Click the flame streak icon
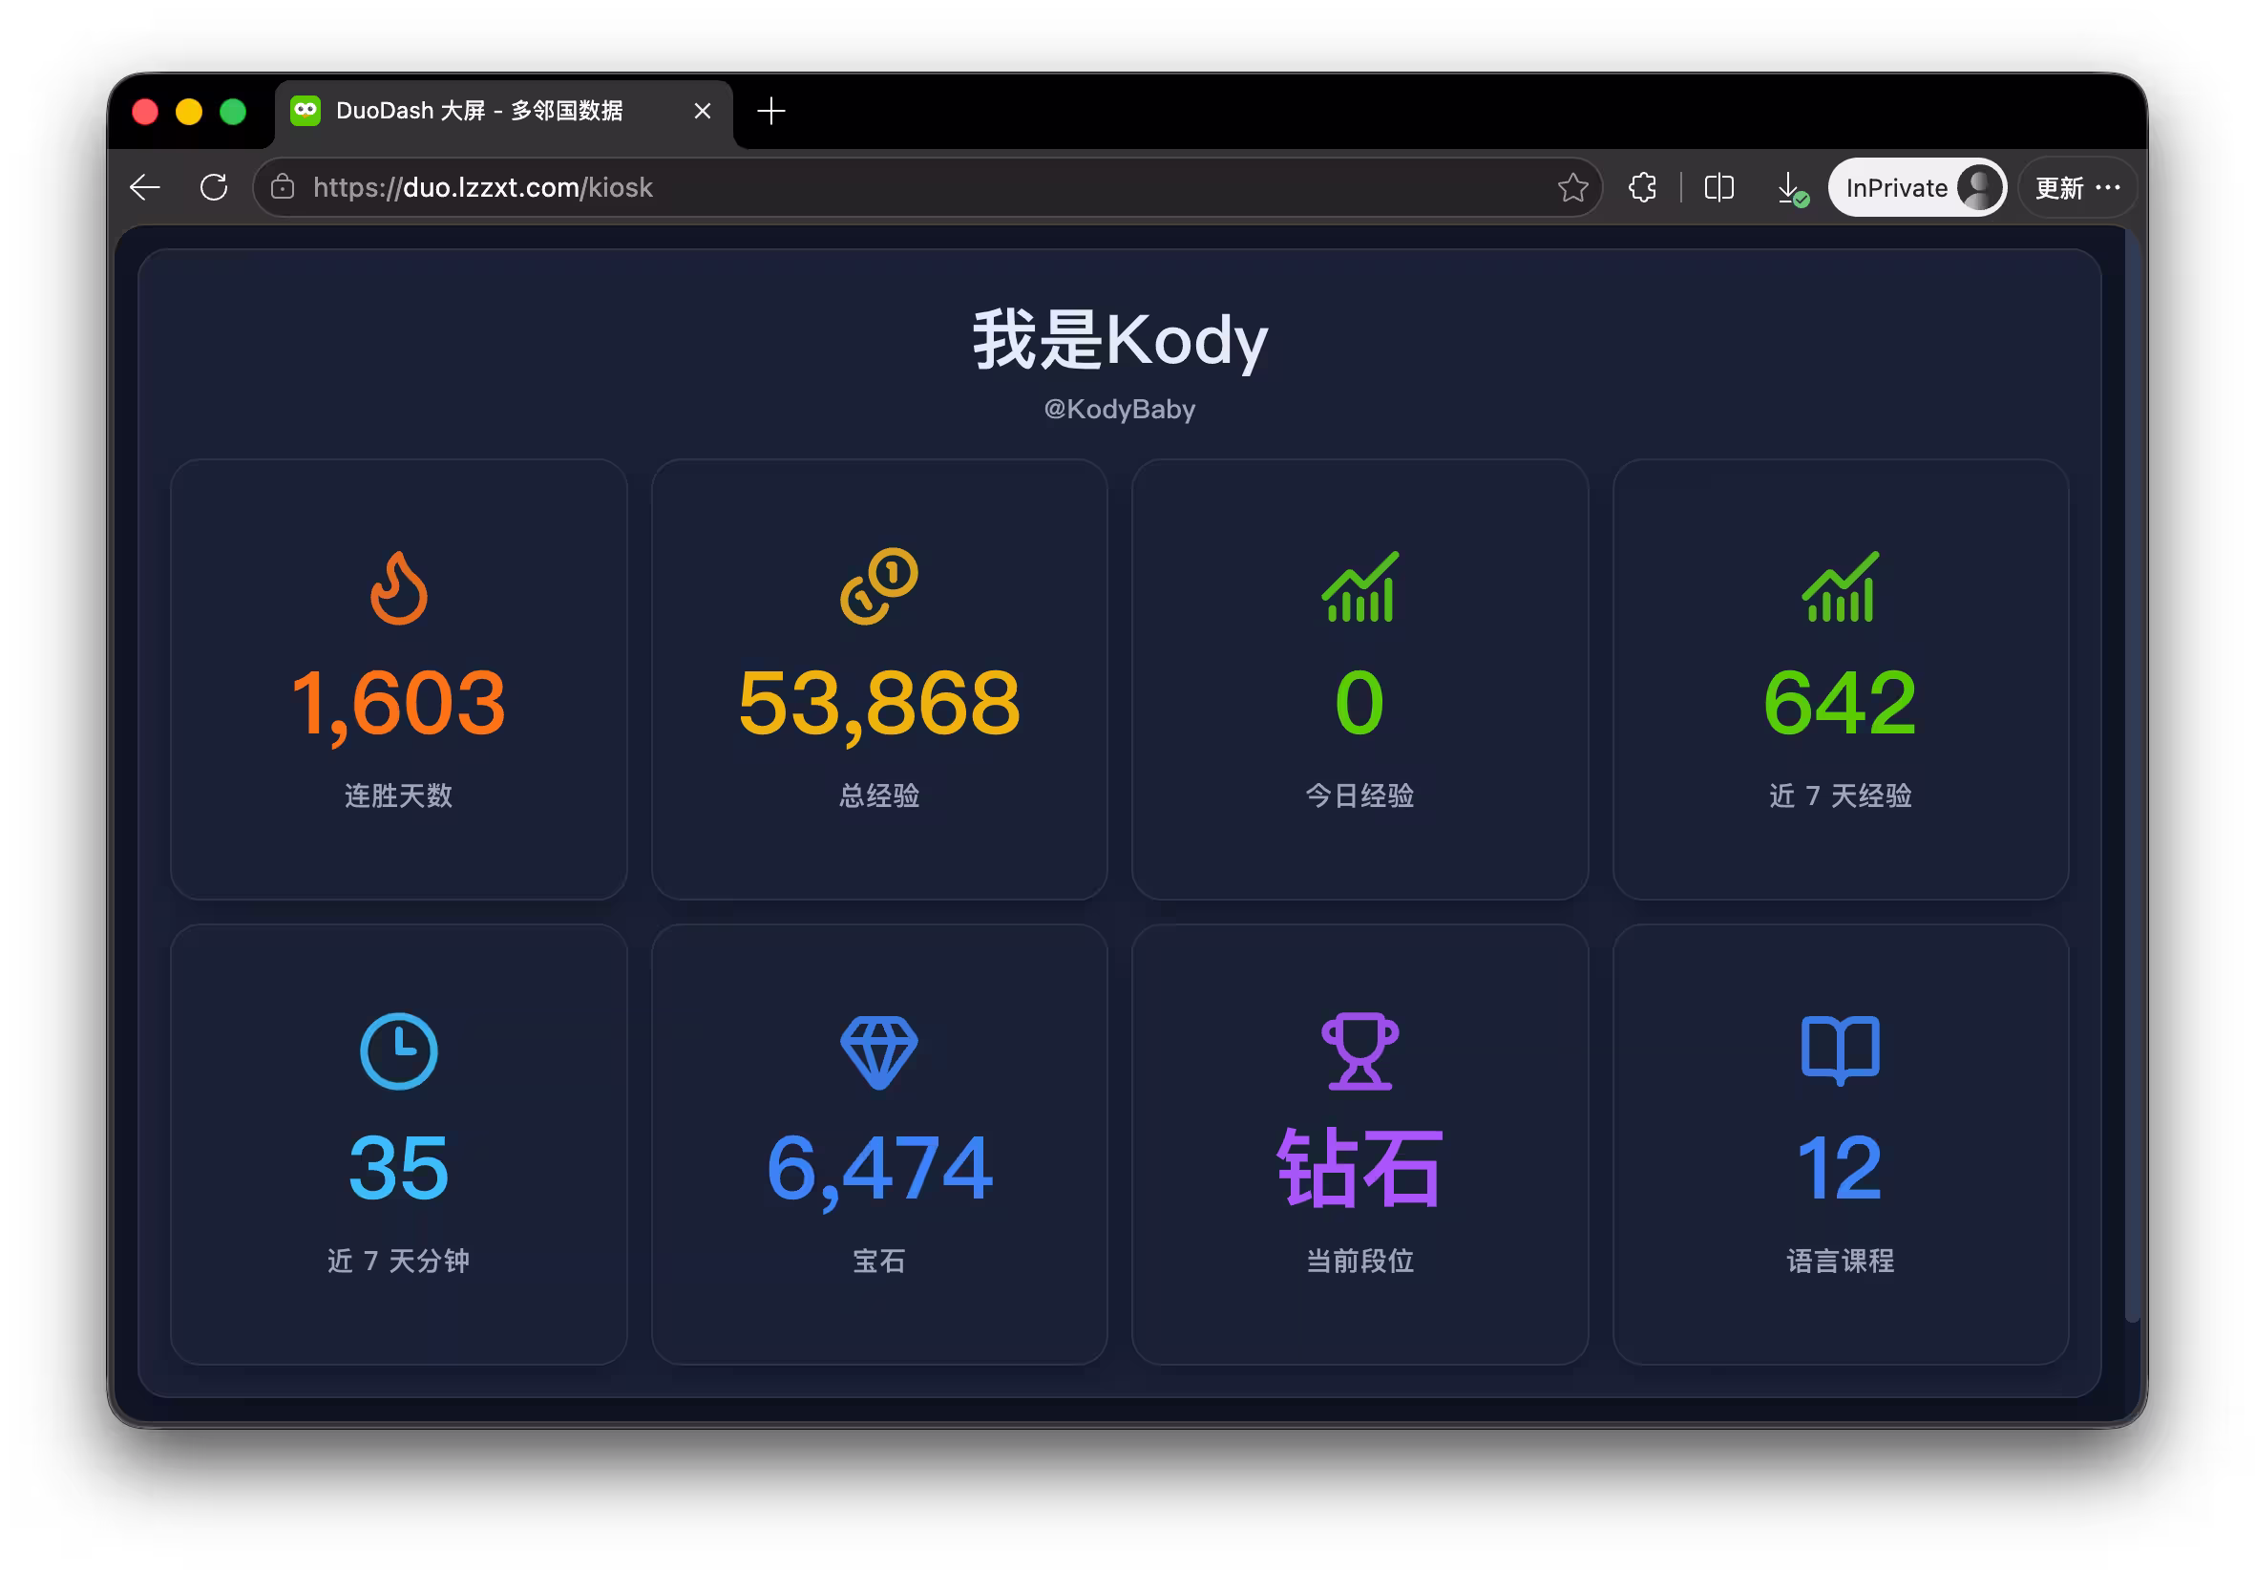 [399, 587]
